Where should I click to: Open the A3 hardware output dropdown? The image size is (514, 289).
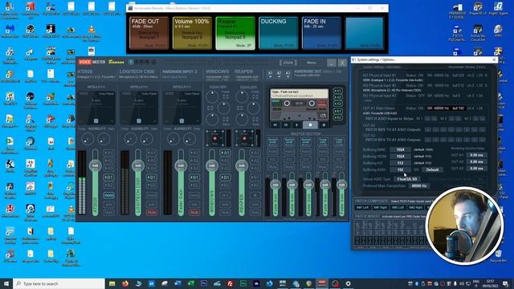[x=288, y=74]
